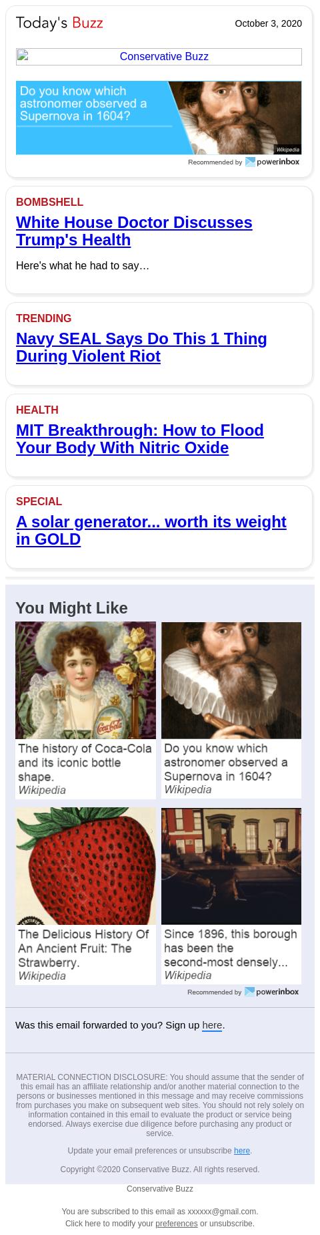Viewport: 320px width, 1235px height.
Task: Open Navy SEAL violent riot article
Action: tap(141, 348)
